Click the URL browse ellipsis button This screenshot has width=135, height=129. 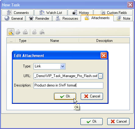(101, 76)
